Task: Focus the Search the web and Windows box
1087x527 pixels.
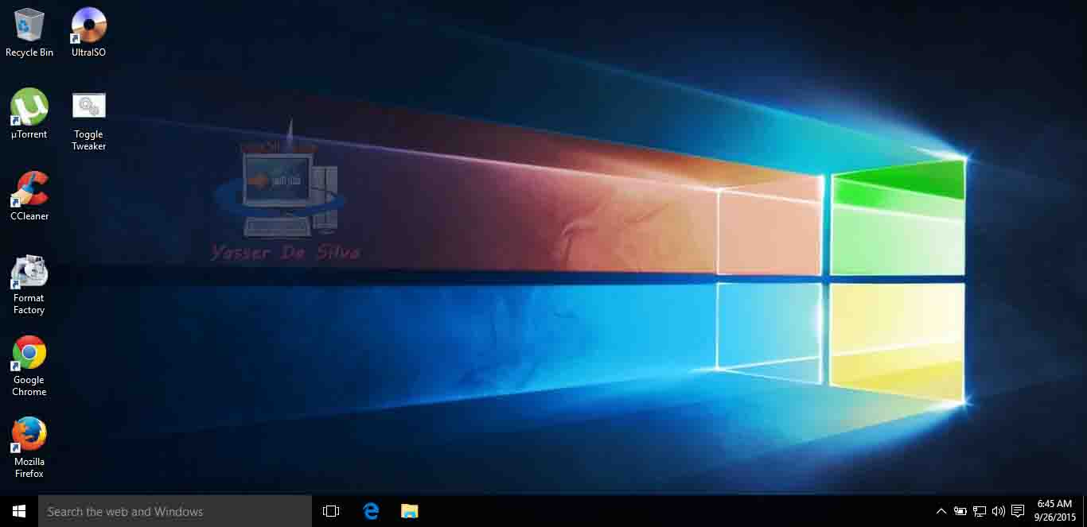Action: [175, 511]
